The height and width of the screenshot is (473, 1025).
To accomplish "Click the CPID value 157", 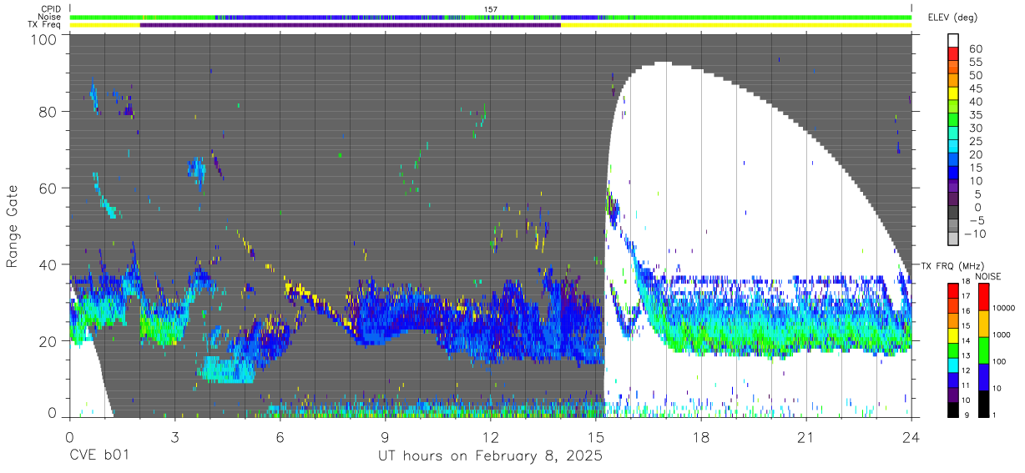I will (x=491, y=9).
